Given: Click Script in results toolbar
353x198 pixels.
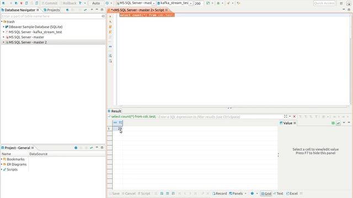Looking at the screenshot, I should [x=144, y=194].
